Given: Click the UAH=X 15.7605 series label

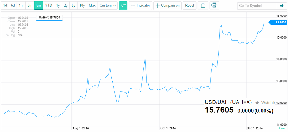Looking at the screenshot, I should (x=49, y=18).
